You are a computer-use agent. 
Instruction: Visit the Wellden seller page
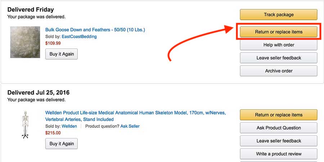point(69,126)
